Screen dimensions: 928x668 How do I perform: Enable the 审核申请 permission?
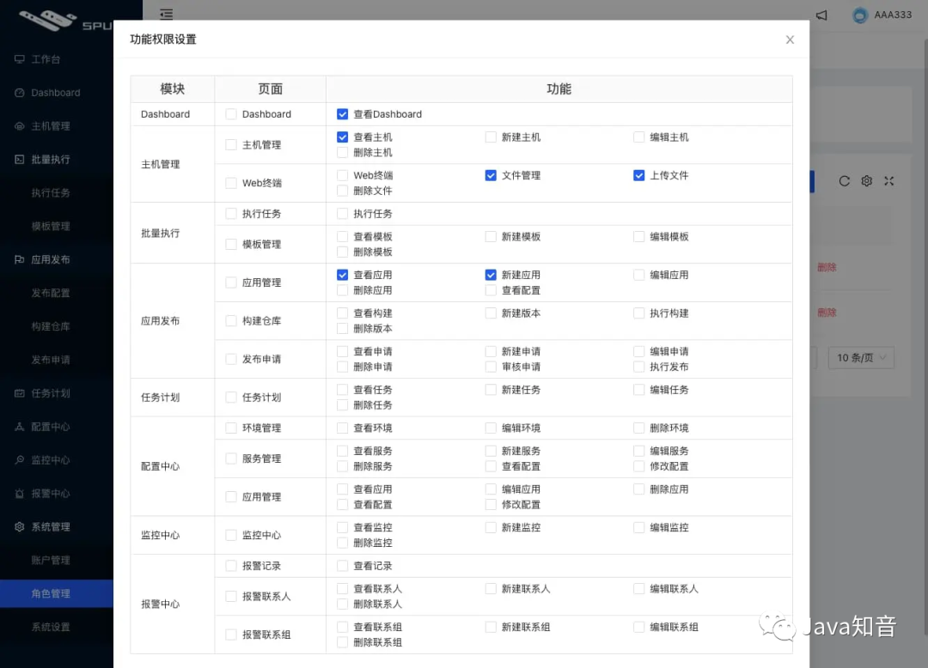(491, 367)
